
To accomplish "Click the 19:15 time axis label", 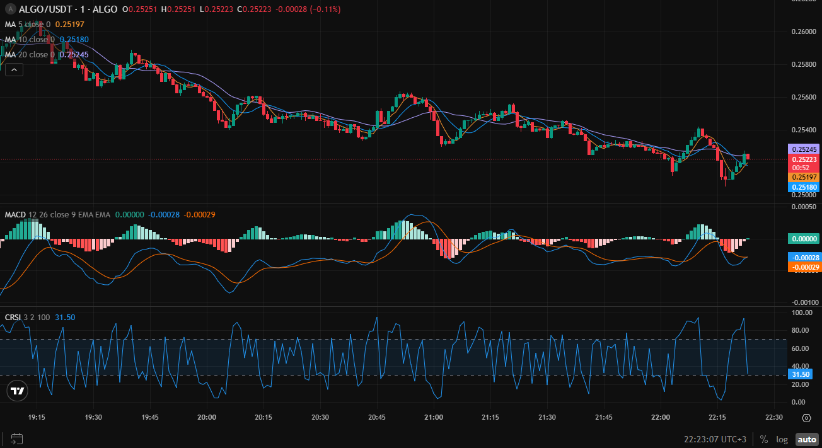I will click(x=37, y=418).
